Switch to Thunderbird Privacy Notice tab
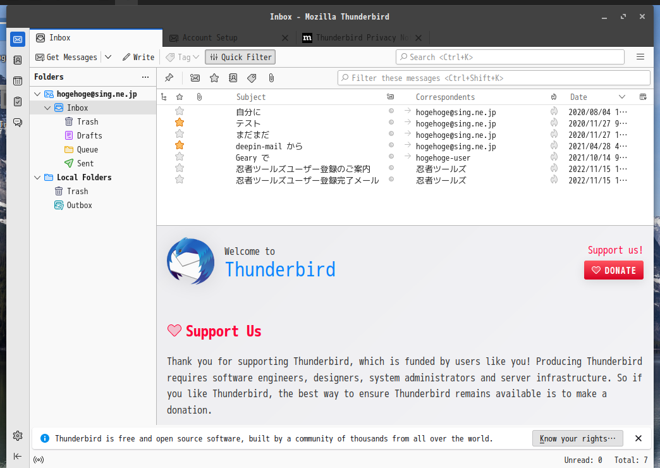The height and width of the screenshot is (468, 660). click(x=355, y=38)
